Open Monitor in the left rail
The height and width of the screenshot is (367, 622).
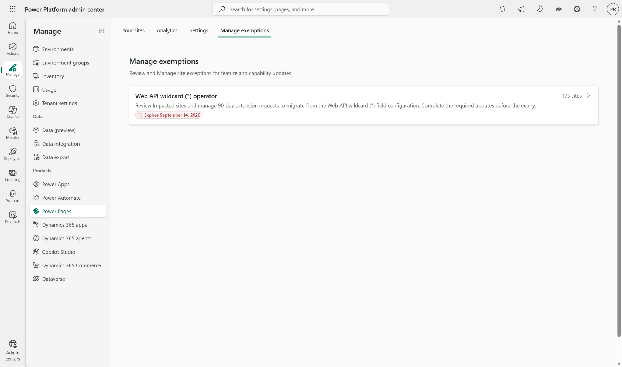click(x=13, y=133)
